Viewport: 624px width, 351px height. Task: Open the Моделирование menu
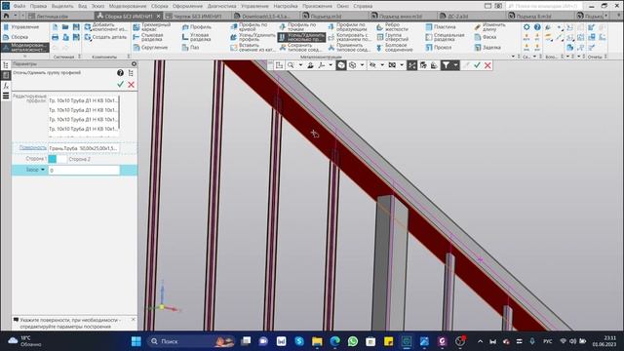coord(128,6)
